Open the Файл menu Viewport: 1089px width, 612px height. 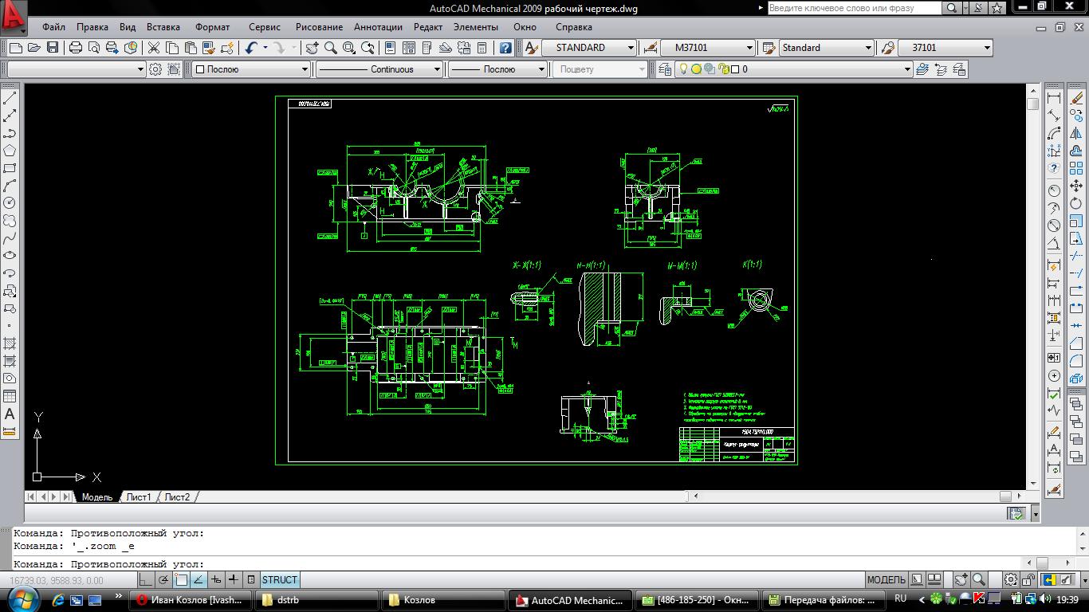click(x=54, y=27)
